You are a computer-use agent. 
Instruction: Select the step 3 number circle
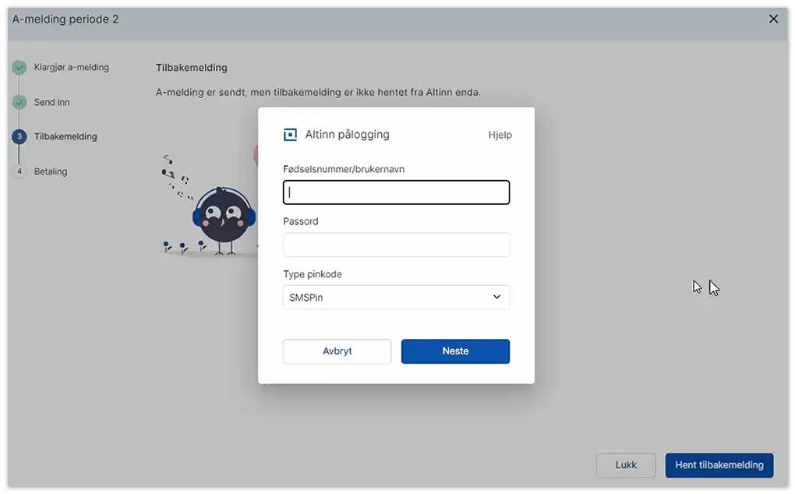(19, 137)
